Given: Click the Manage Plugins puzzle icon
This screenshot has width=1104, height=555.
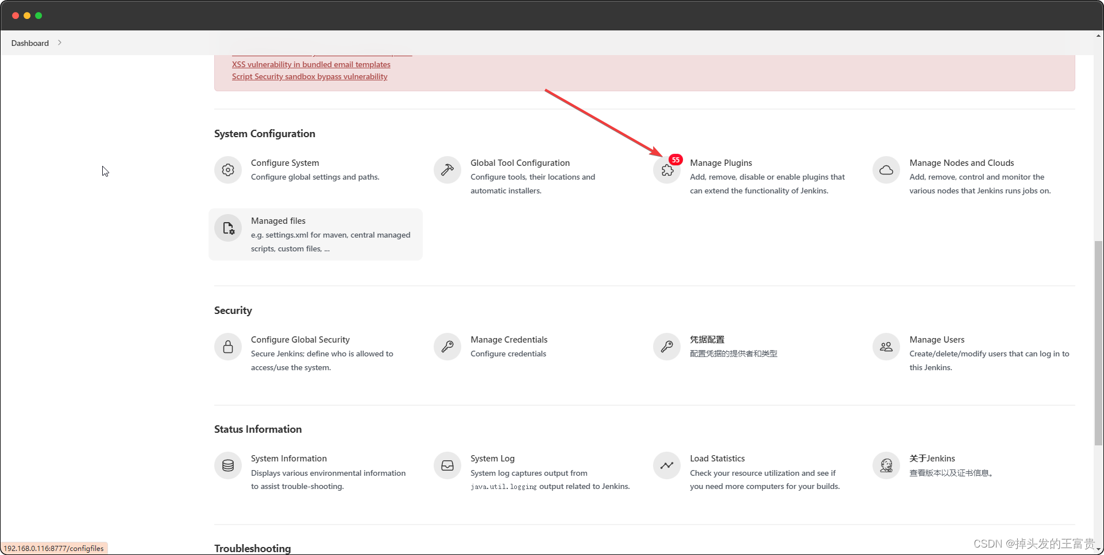Looking at the screenshot, I should 667,170.
